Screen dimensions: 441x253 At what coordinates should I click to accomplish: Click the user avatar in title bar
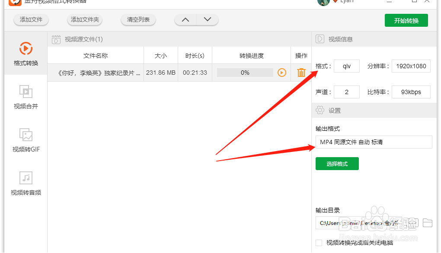click(323, 2)
